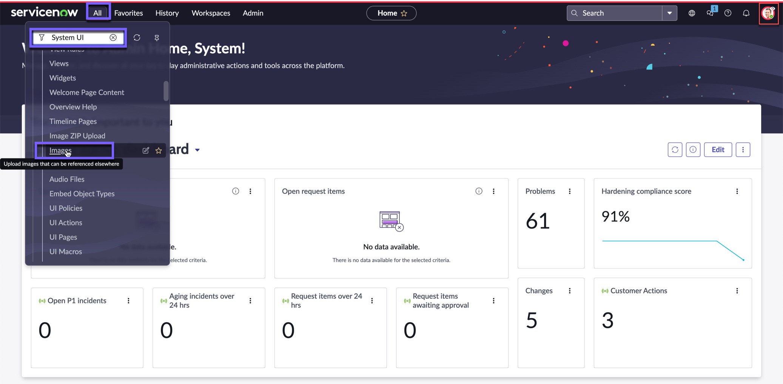This screenshot has width=783, height=384.
Task: Edit the Images module entry
Action: coord(146,151)
